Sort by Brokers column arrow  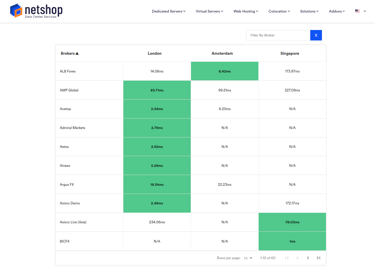pos(77,53)
